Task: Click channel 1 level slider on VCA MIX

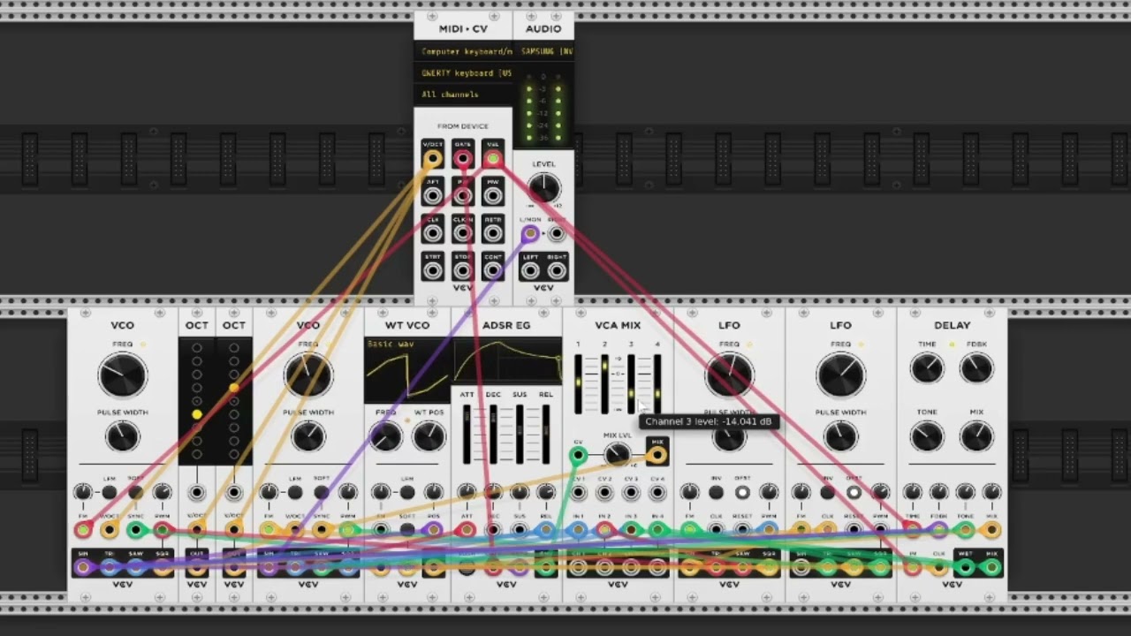Action: click(x=578, y=383)
